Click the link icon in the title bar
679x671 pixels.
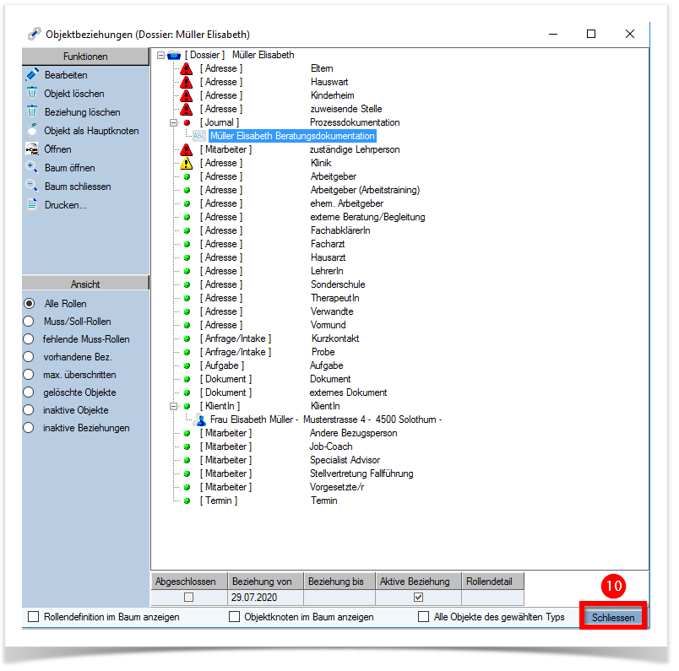pyautogui.click(x=35, y=34)
